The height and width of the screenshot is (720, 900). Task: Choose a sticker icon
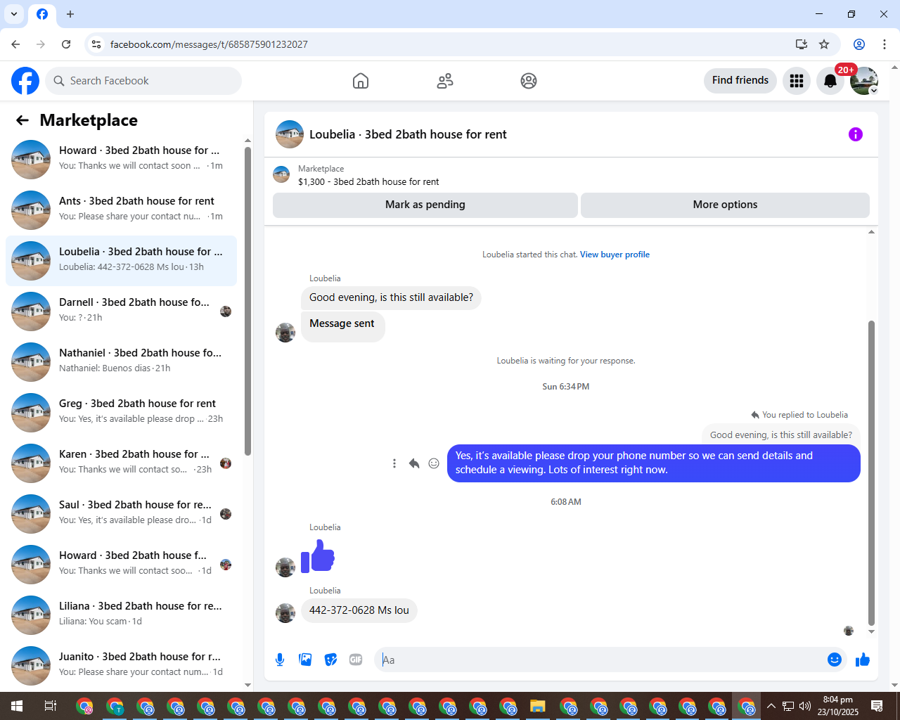click(x=330, y=660)
